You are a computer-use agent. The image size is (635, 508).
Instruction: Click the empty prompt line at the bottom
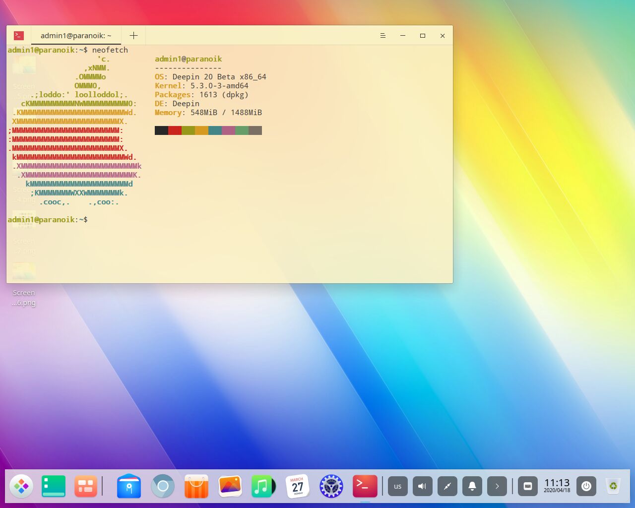point(48,220)
